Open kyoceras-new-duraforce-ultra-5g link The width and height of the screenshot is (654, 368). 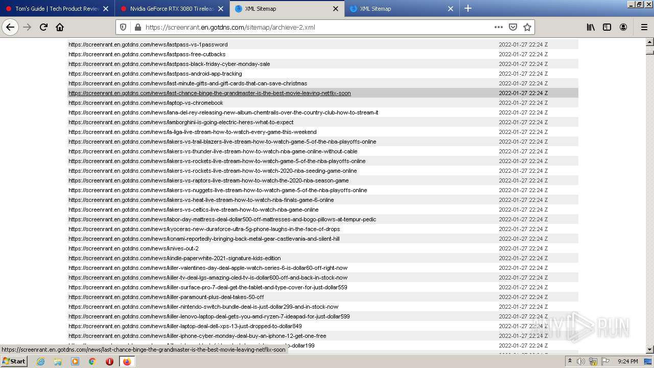204,229
